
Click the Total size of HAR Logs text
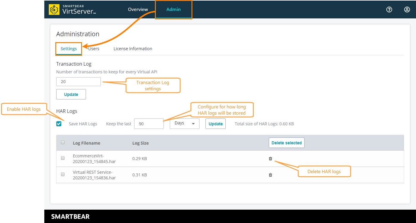pyautogui.click(x=264, y=124)
